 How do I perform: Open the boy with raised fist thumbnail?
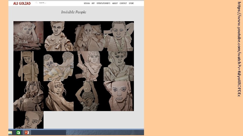click(58, 36)
